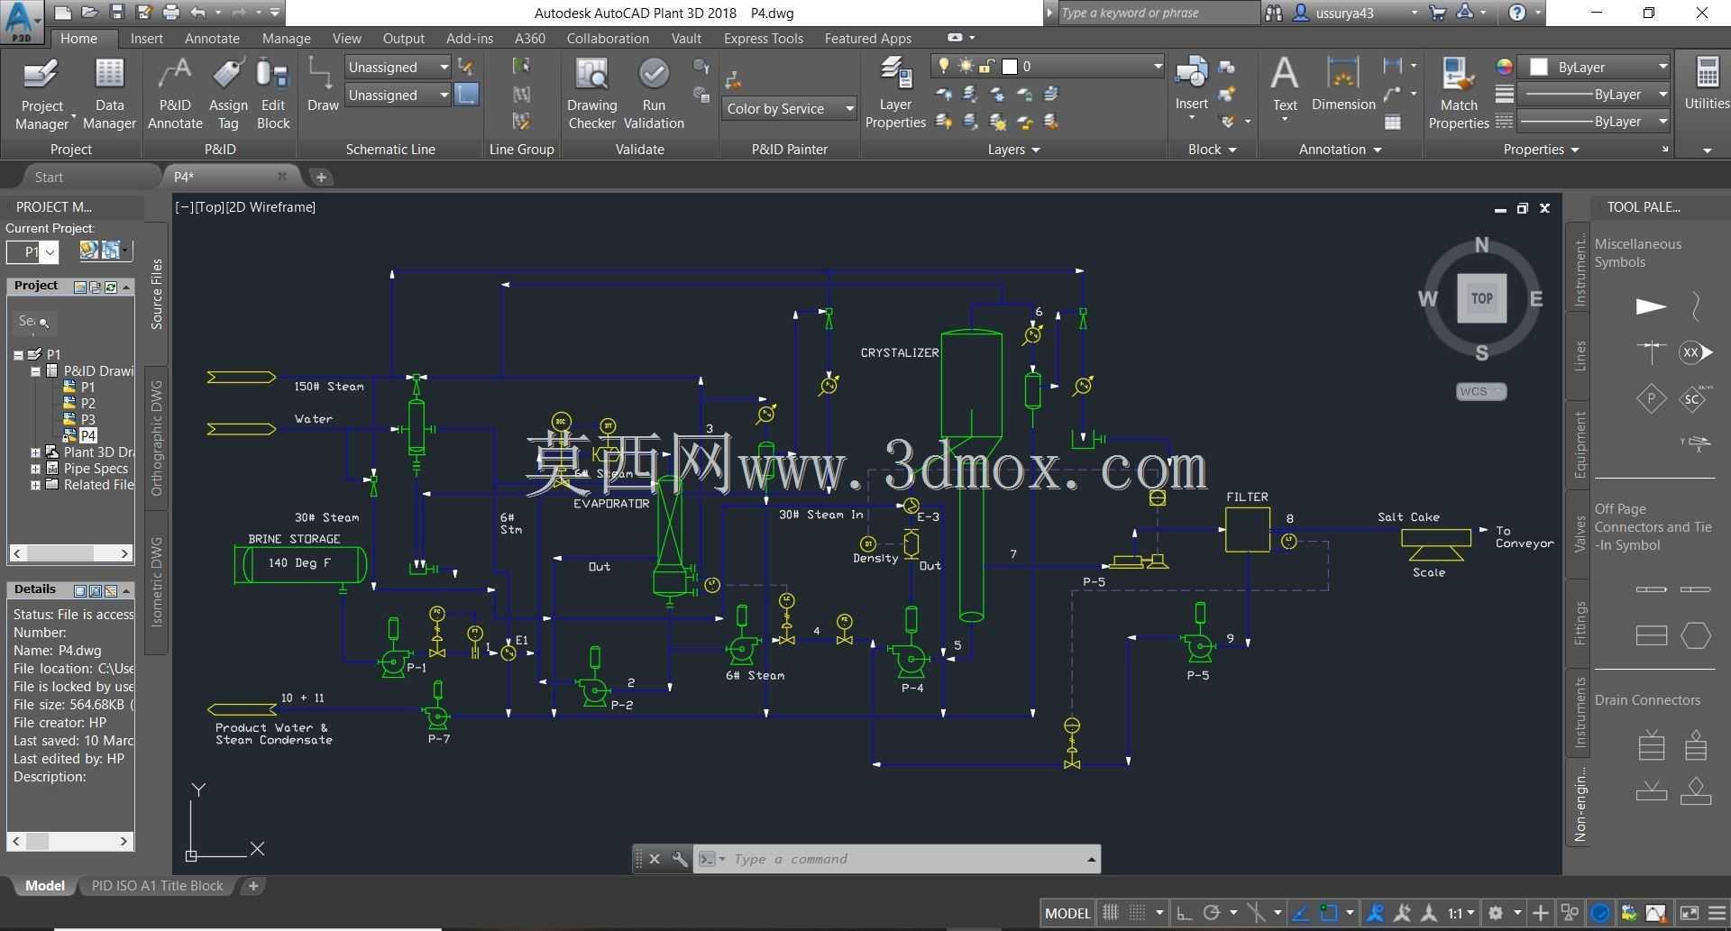This screenshot has height=931, width=1731.
Task: Open the Express Tools ribbon tab
Action: 763,38
